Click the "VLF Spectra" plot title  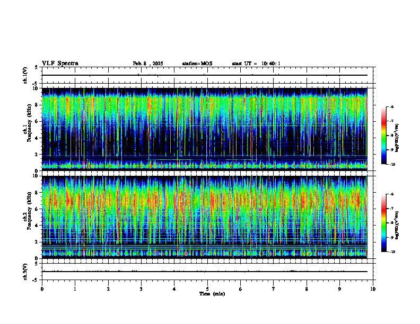click(60, 64)
